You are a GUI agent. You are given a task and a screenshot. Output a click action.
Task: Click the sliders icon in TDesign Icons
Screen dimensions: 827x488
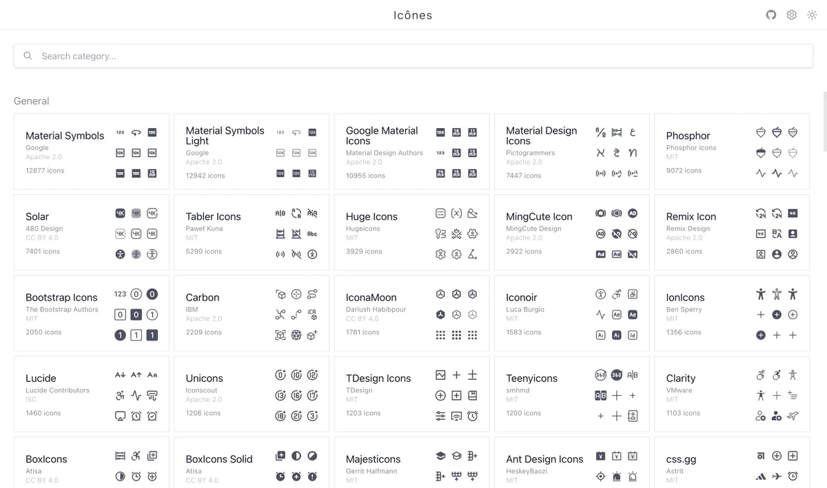[x=440, y=416]
